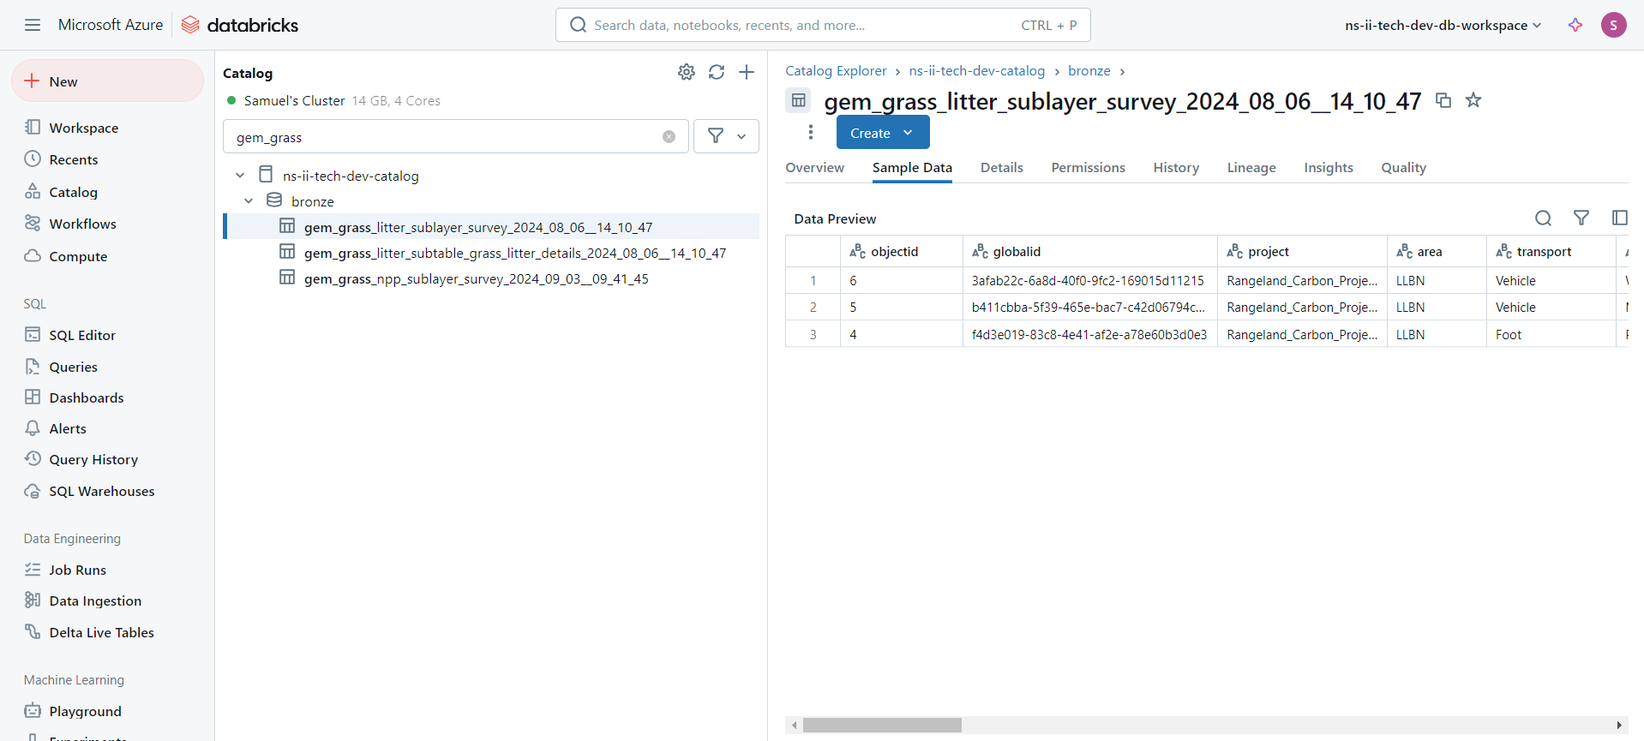Open the bronze breadcrumb link
1644x741 pixels.
[1089, 71]
